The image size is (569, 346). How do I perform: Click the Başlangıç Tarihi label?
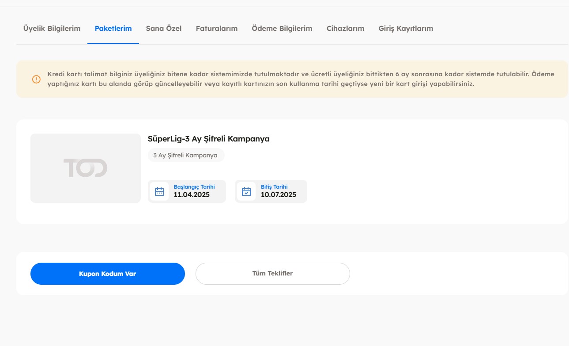coord(194,187)
